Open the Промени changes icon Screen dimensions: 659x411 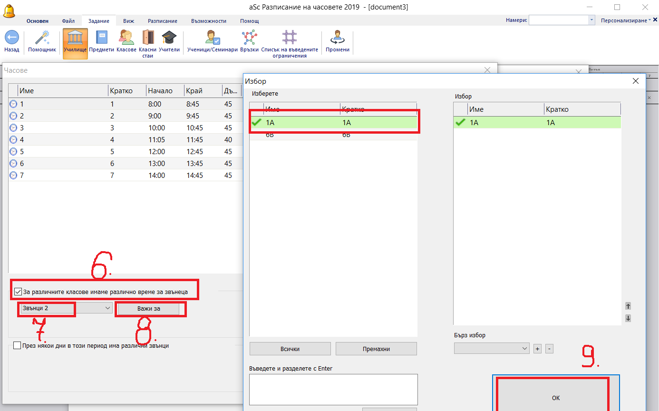pos(337,38)
